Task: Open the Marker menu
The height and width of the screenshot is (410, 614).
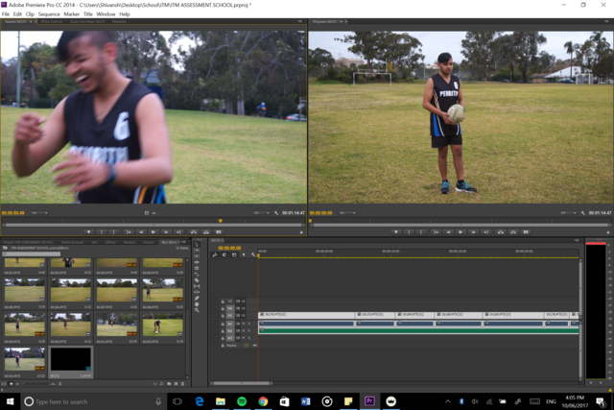Action: 72,14
